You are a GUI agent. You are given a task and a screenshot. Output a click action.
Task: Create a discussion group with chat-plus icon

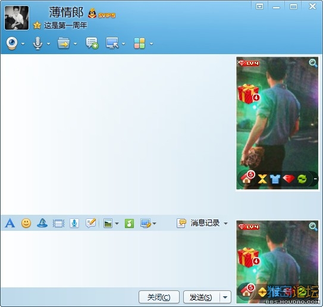[x=92, y=43]
